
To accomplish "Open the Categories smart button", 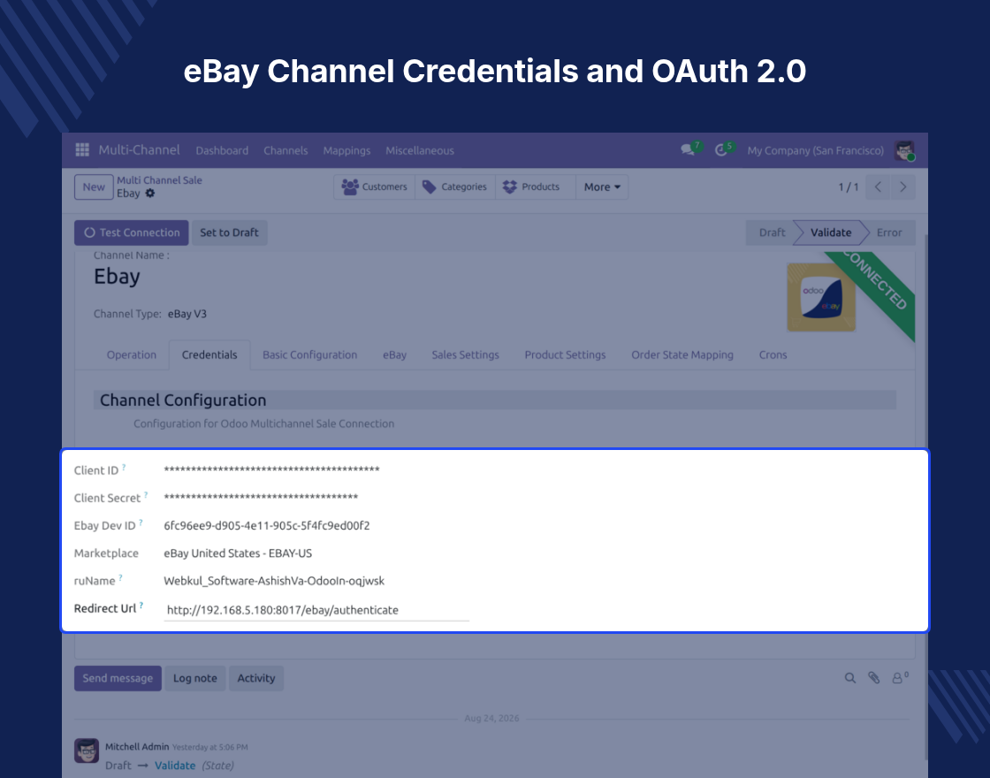I will [455, 187].
